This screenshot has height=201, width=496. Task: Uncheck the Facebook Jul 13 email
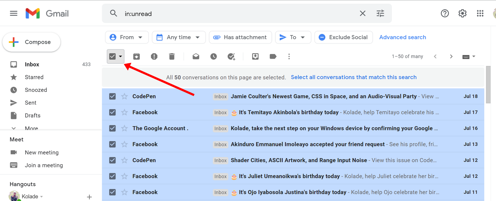pyautogui.click(x=112, y=144)
